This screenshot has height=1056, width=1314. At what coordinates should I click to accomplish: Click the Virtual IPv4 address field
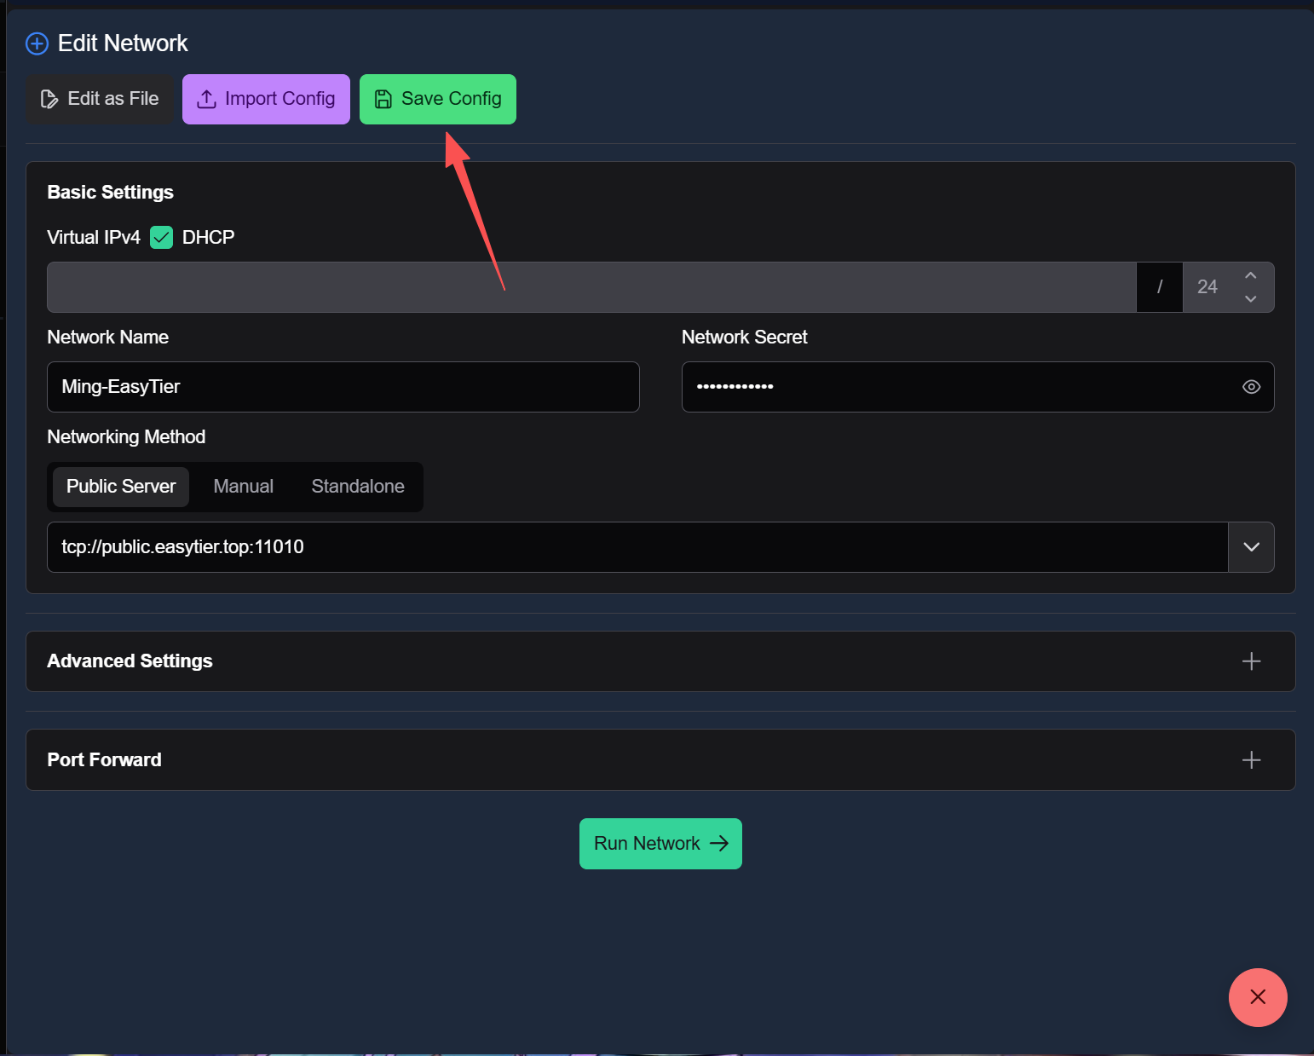point(591,287)
